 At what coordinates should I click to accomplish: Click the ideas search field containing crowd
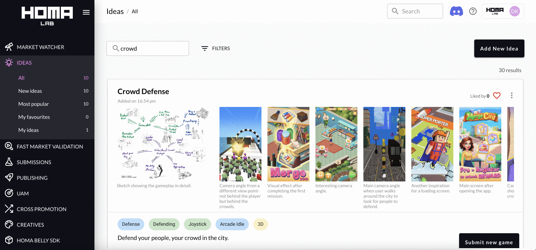[x=152, y=48]
